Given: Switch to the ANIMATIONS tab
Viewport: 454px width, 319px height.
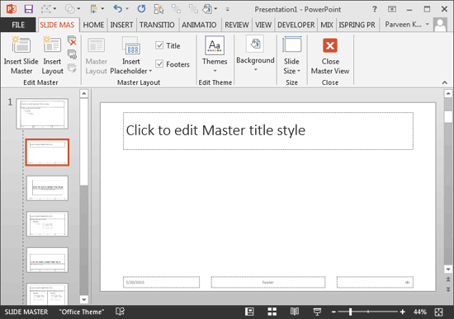Looking at the screenshot, I should tap(199, 26).
